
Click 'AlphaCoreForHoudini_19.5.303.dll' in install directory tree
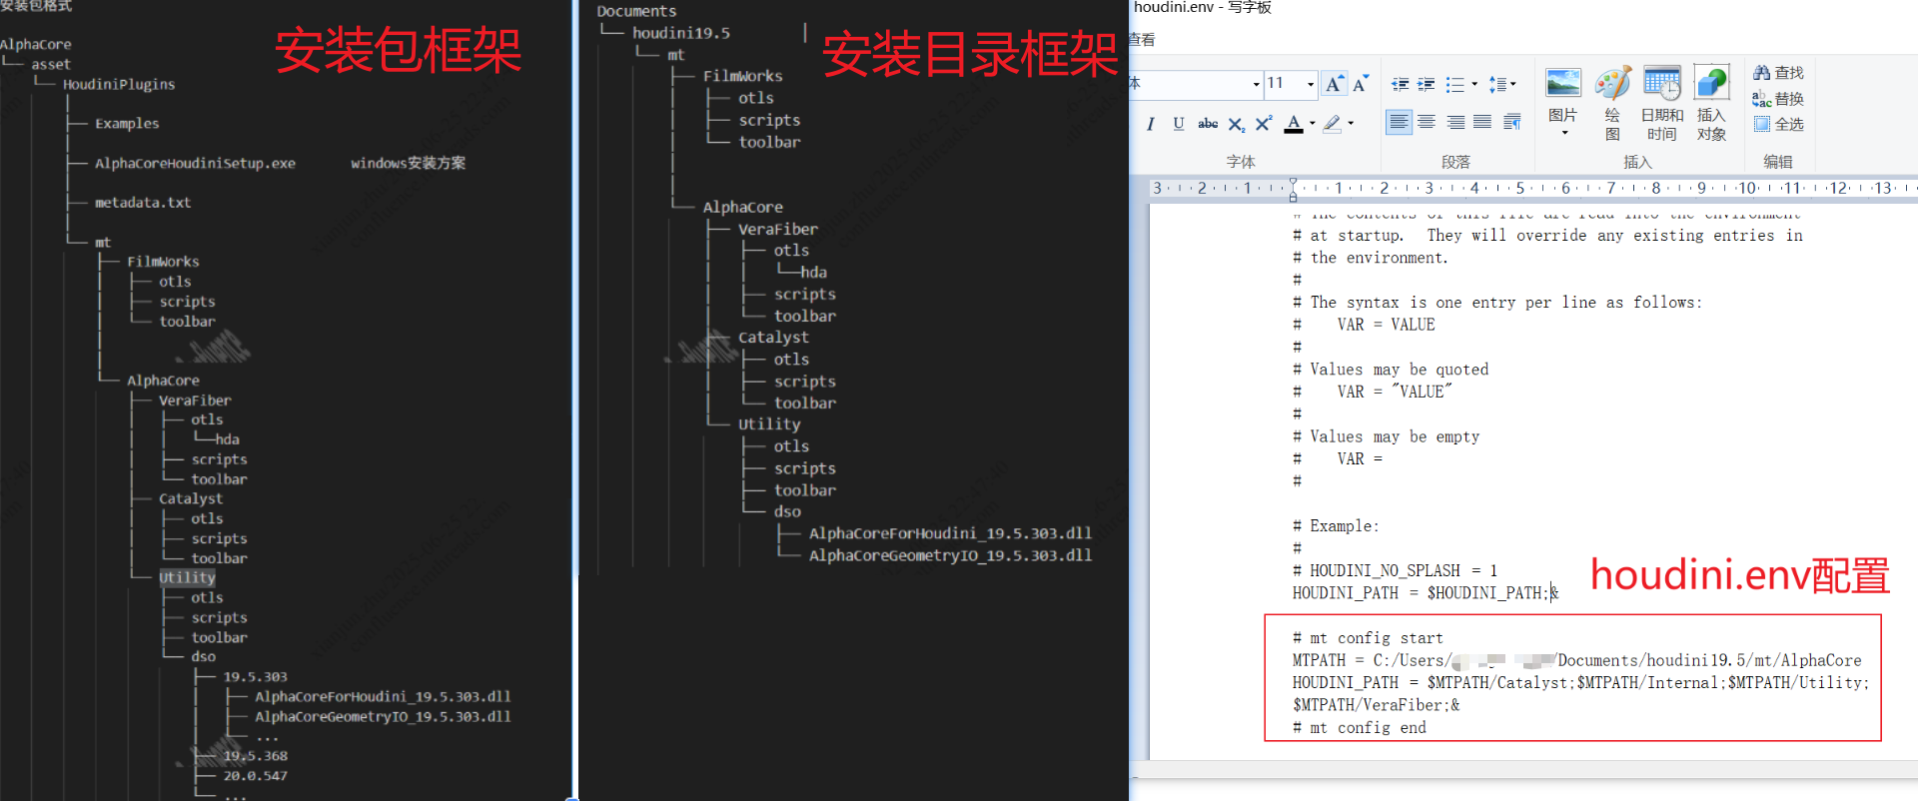(950, 533)
